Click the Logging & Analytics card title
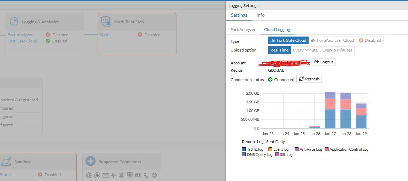The image size is (408, 181). (40, 22)
